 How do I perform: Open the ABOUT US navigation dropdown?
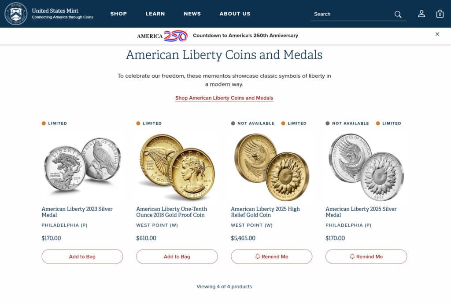(x=235, y=14)
